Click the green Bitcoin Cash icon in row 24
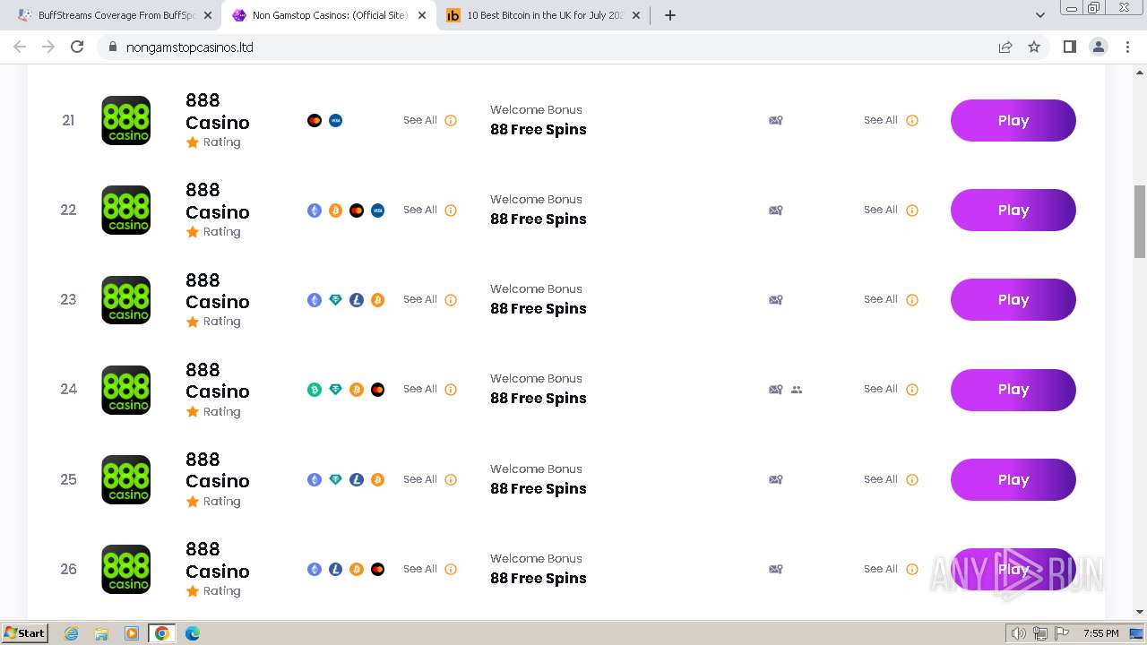 315,390
